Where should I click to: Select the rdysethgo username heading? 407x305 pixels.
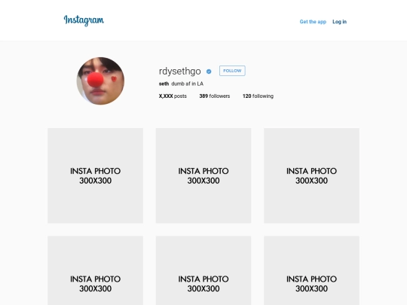pos(180,71)
